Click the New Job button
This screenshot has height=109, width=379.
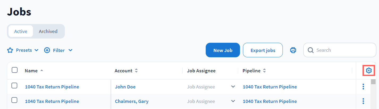223,50
